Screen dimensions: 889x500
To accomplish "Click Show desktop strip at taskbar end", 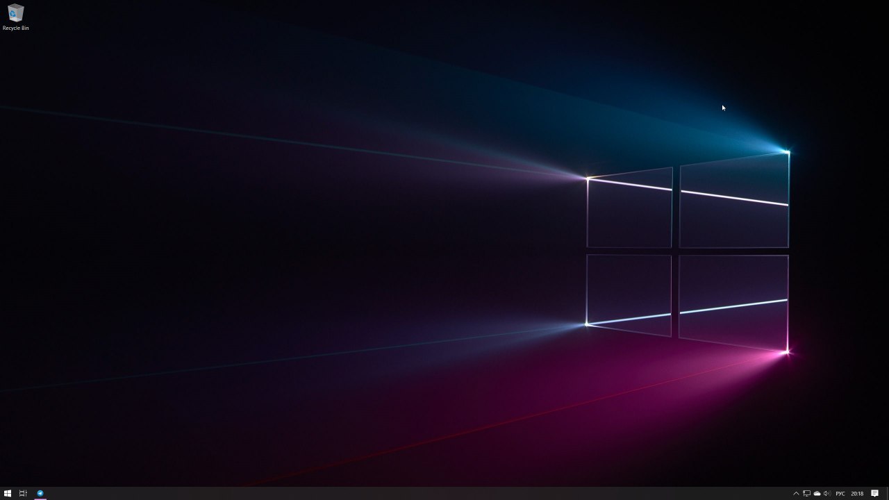I will coord(887,494).
